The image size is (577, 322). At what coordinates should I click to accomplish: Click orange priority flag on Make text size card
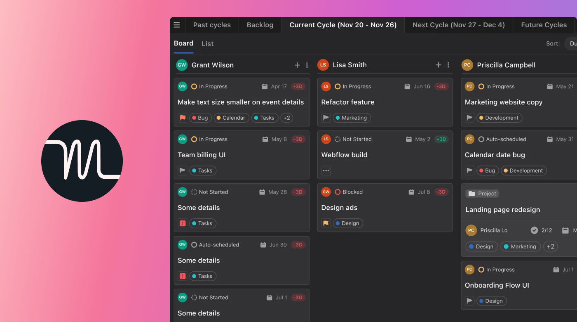(183, 118)
